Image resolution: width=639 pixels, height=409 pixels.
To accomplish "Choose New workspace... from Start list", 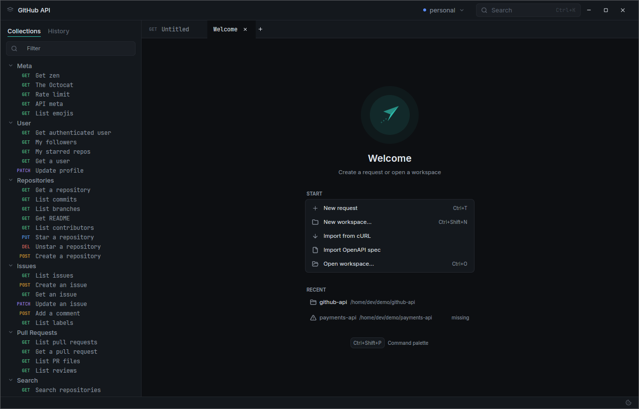I will click(390, 222).
